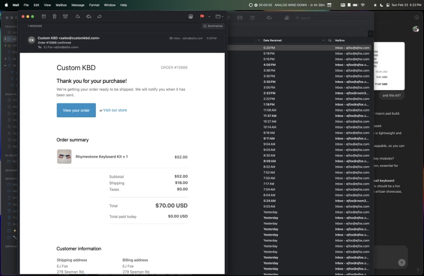Viewport: 424px width, 276px height.
Task: Open the Edit menu
Action: click(x=36, y=5)
